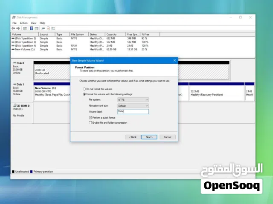Viewport: 273px width, 204px height.
Task: Click the Disk Management title bar icon
Action: pos(14,17)
